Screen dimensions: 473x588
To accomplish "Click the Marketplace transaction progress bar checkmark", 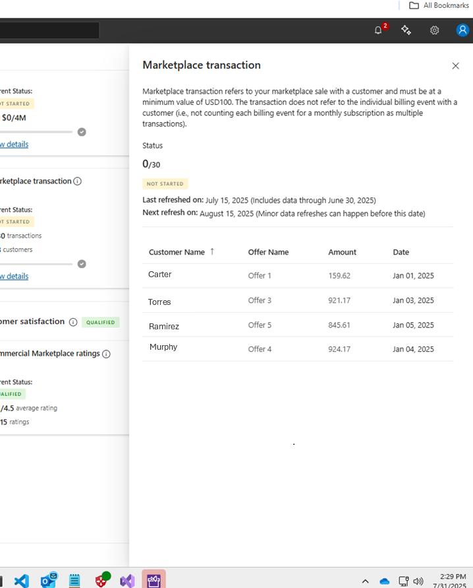I will (x=82, y=264).
